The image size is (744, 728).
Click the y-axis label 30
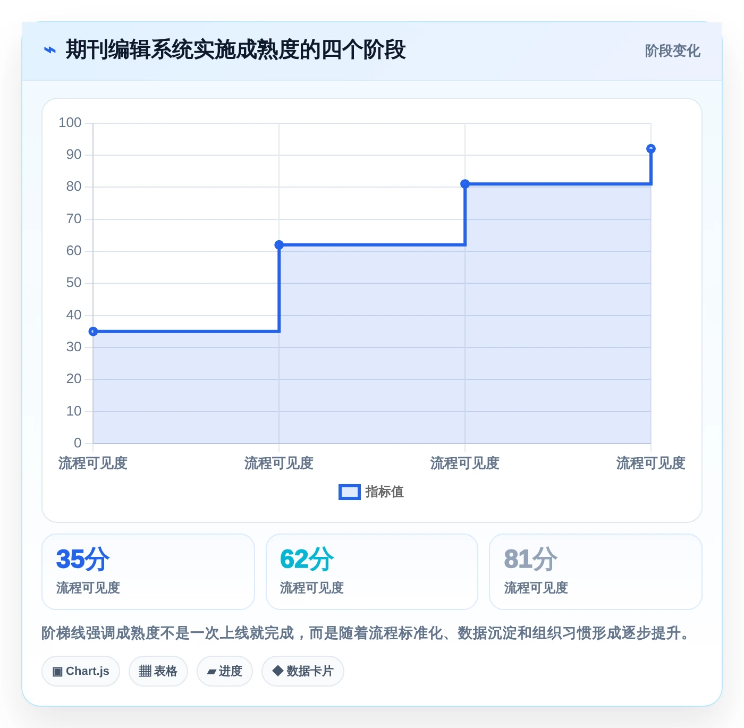click(x=74, y=347)
